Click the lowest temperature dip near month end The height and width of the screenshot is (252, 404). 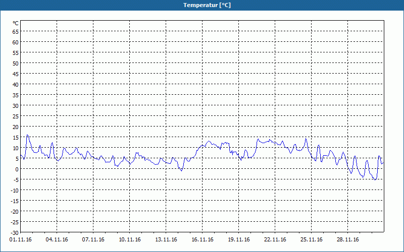[375, 180]
